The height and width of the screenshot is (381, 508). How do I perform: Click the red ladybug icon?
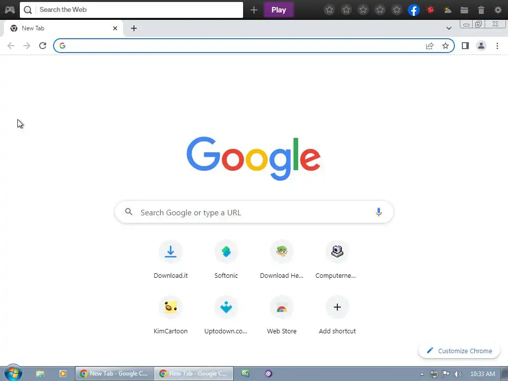431,10
